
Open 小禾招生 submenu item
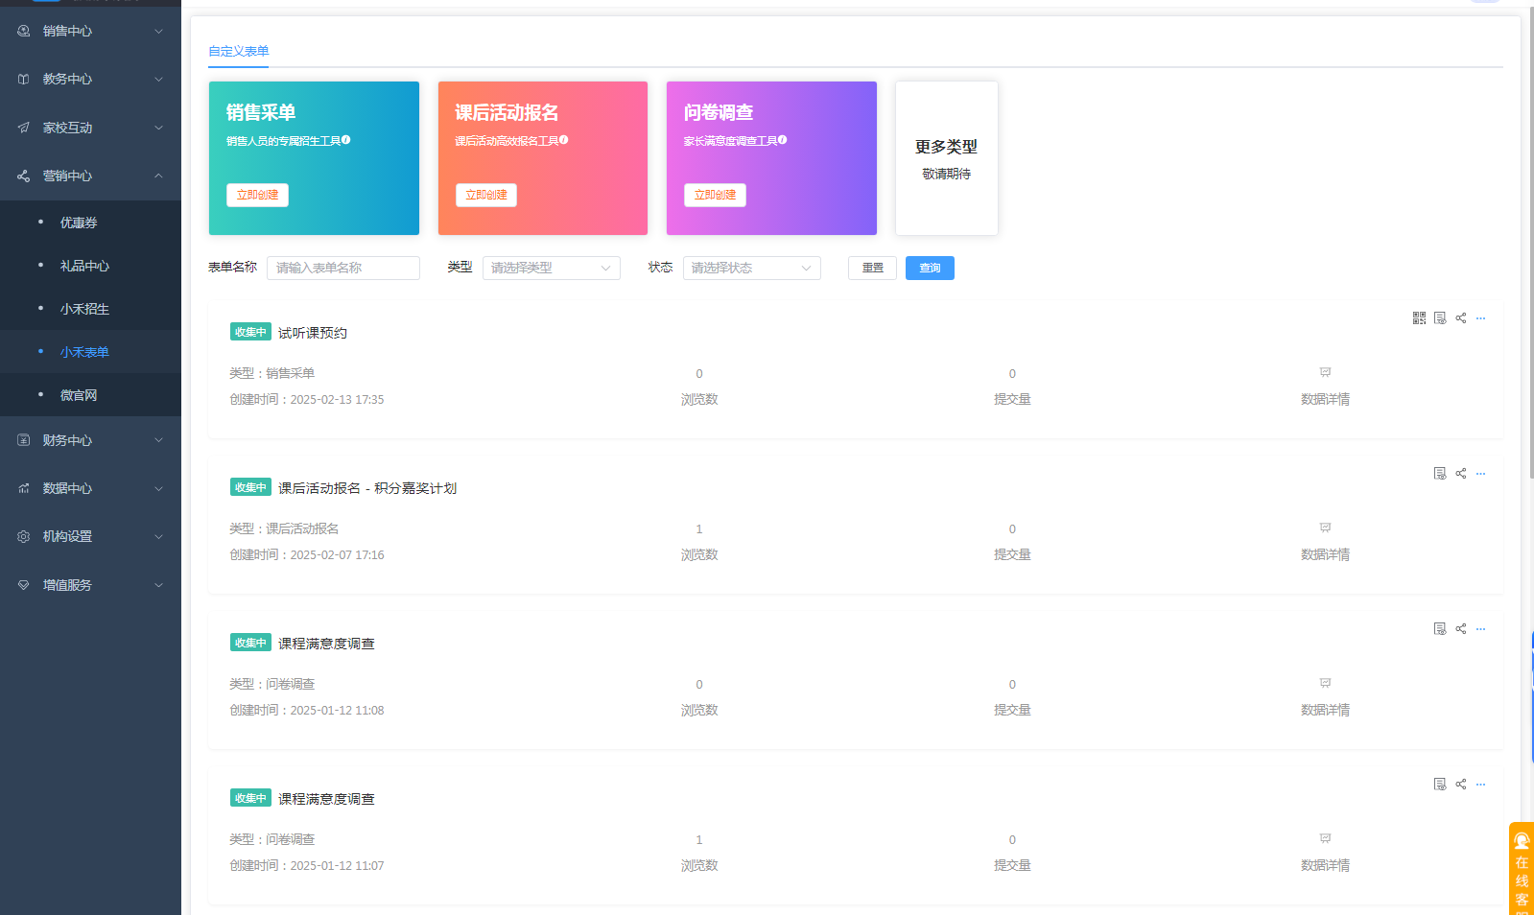click(x=90, y=309)
